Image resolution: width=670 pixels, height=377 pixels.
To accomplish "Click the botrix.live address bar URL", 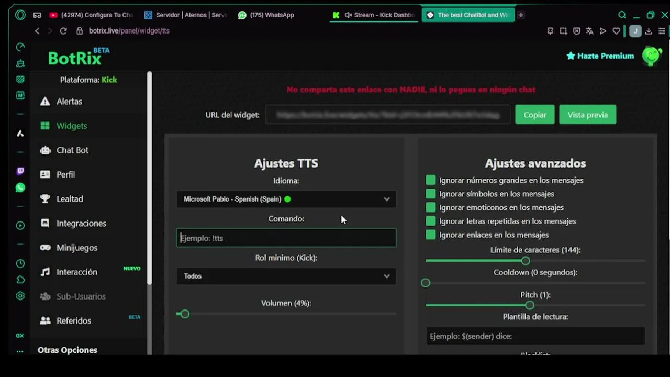I will coord(129,31).
